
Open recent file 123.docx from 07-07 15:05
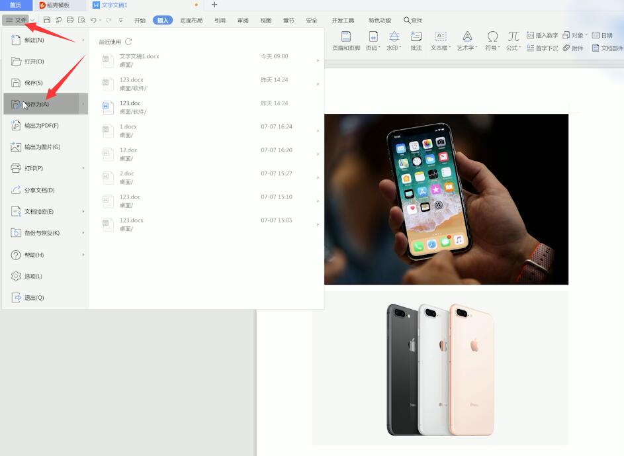[210, 224]
